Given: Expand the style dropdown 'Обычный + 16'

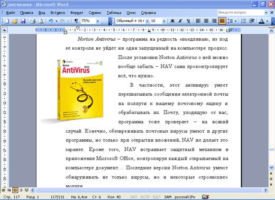Looking at the screenshot, I should click(x=147, y=21).
